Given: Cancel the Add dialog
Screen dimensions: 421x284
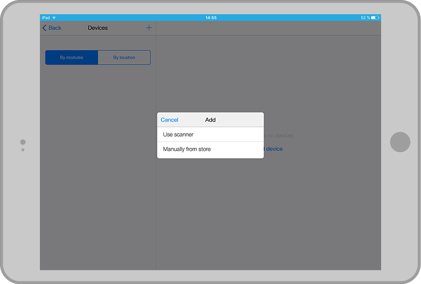Looking at the screenshot, I should [169, 120].
